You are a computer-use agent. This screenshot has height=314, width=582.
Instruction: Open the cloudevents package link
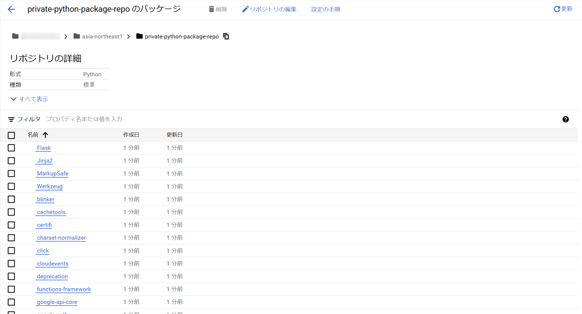[53, 263]
